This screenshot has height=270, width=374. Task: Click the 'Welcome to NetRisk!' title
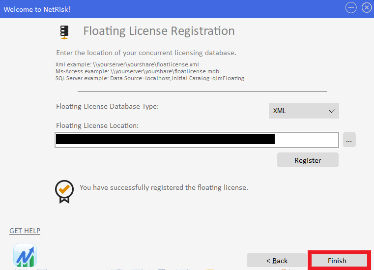point(37,9)
